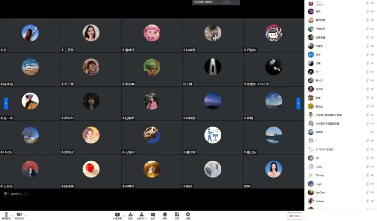Viewport: 377px width, 221px height.
Task: Click the emoji icon in chat bar
Action: click(6, 194)
